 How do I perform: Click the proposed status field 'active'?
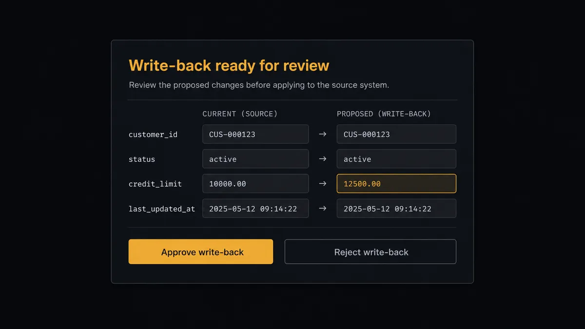coord(396,159)
